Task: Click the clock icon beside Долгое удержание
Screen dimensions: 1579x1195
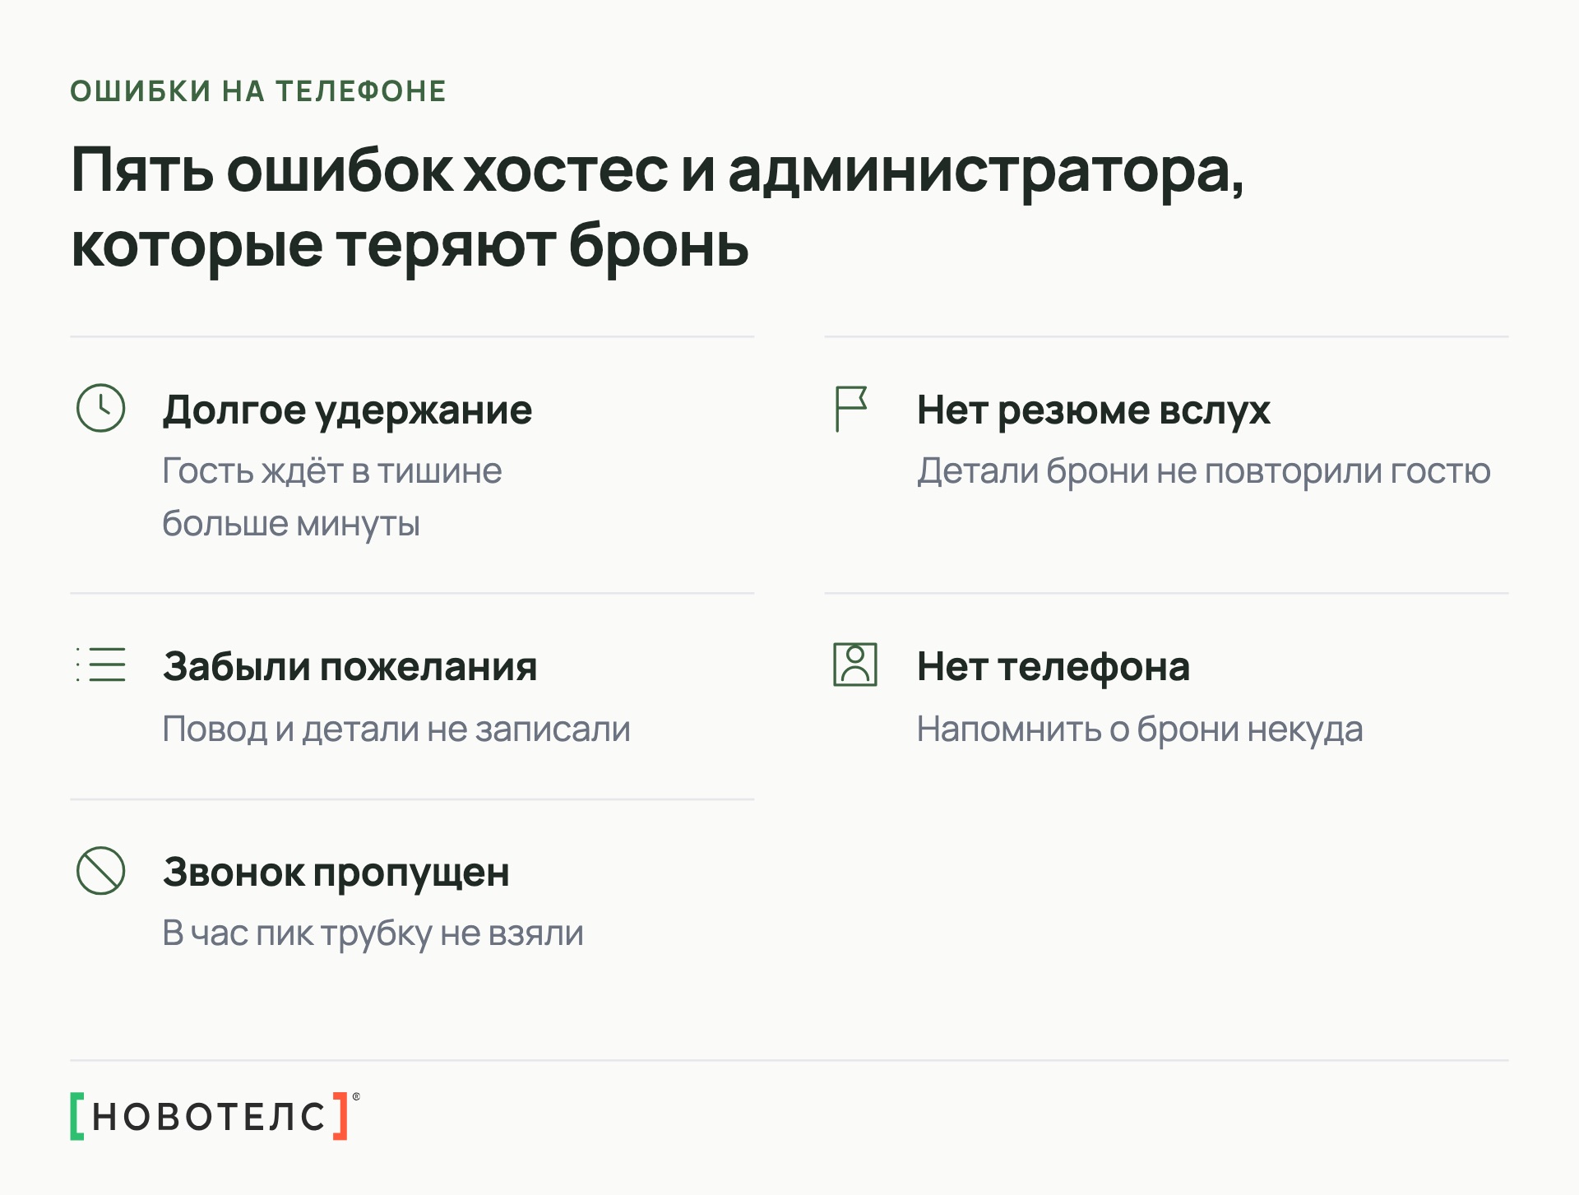Action: pos(100,408)
